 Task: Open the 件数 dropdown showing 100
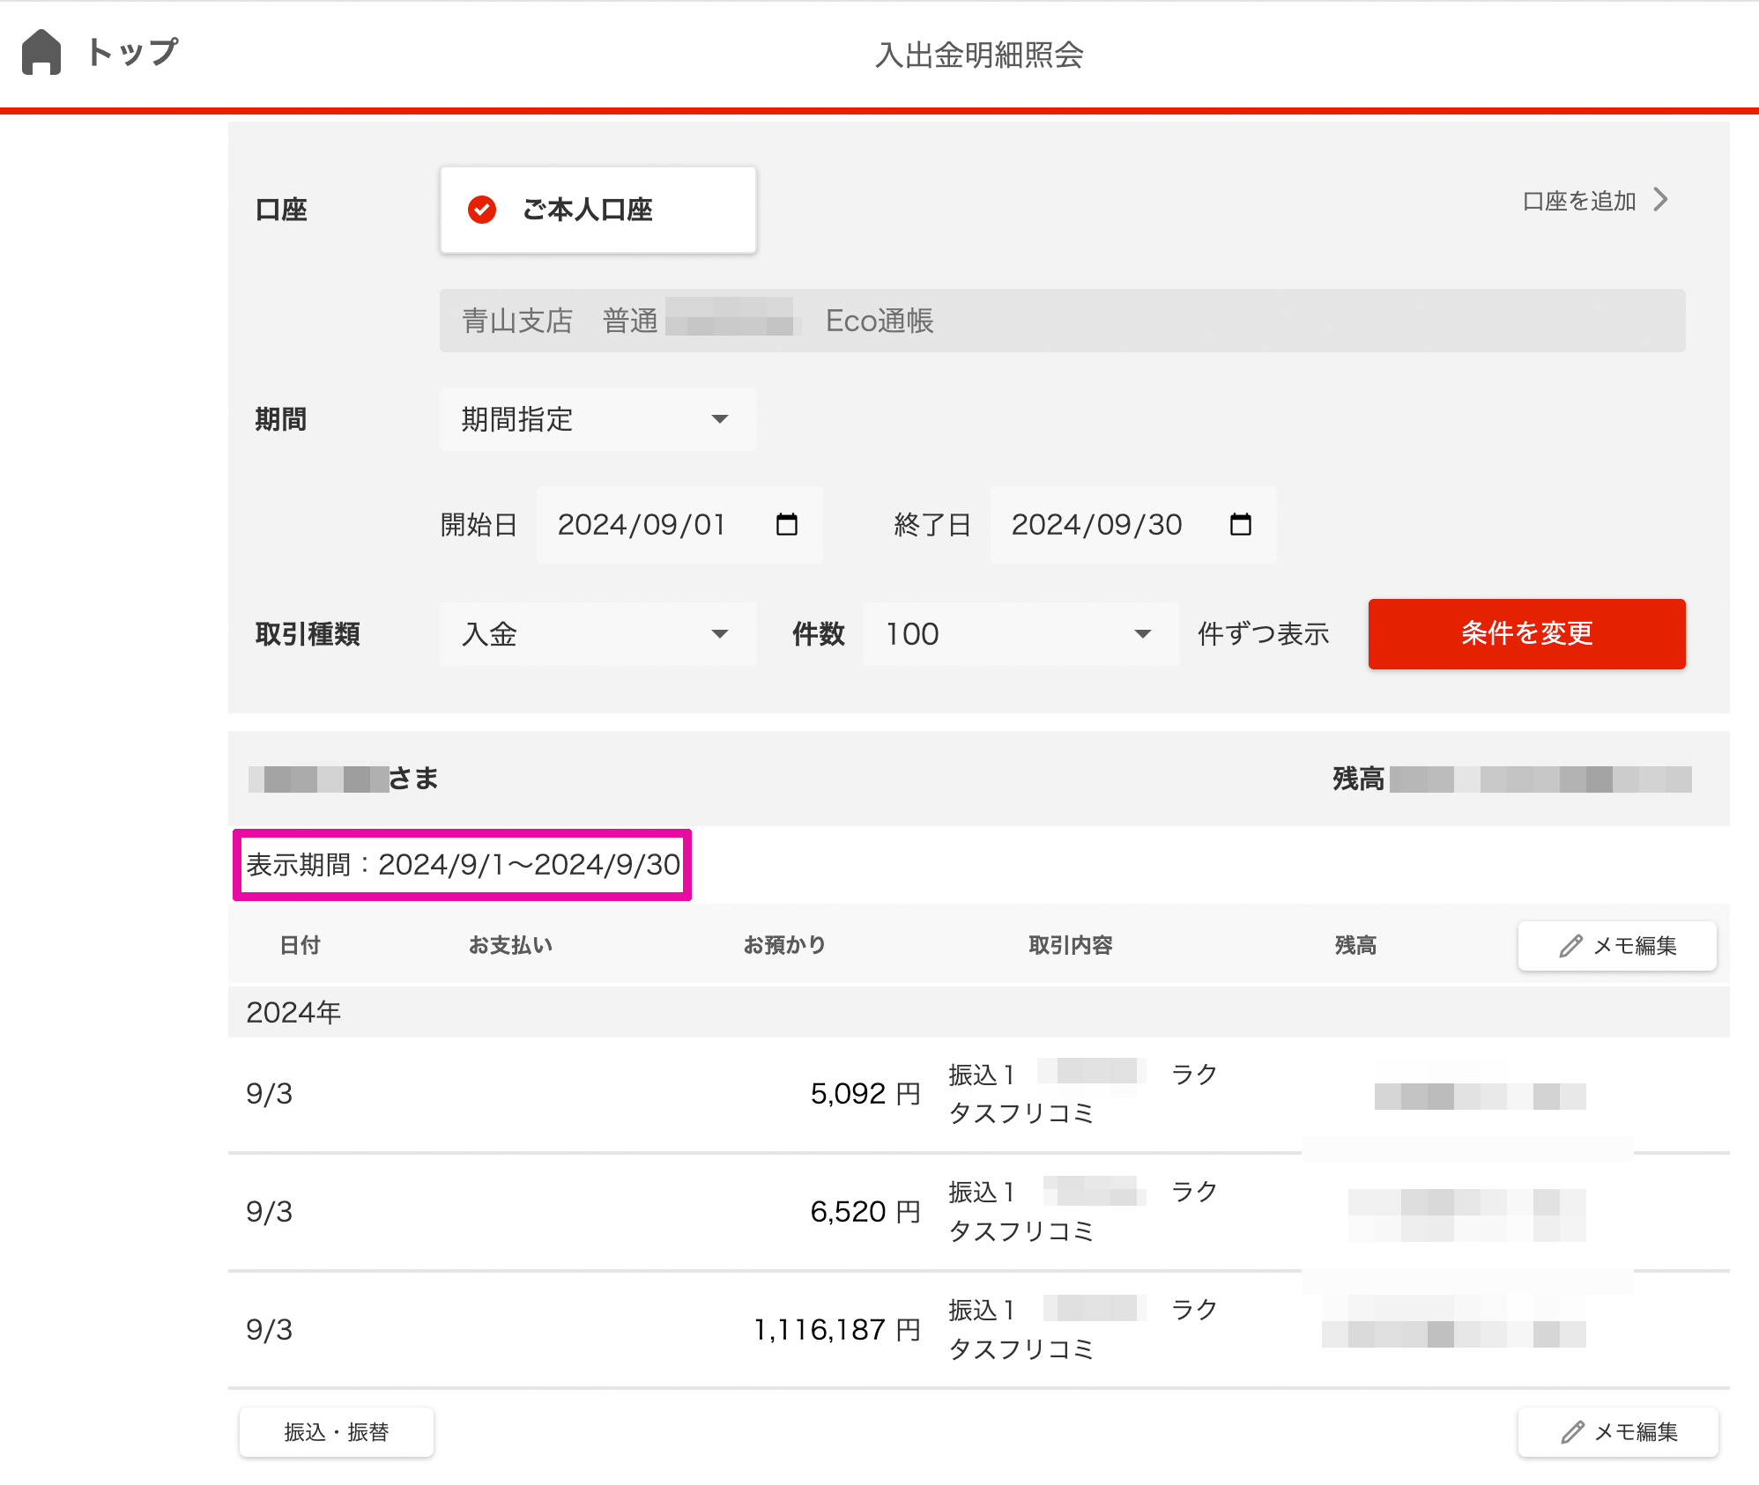[x=1021, y=634]
